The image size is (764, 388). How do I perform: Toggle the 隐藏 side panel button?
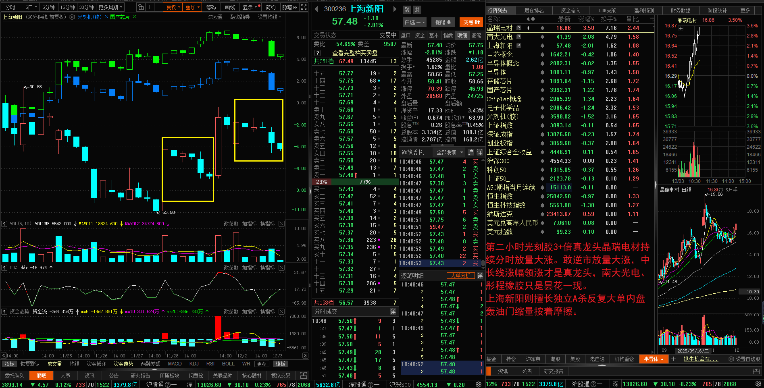point(289,7)
